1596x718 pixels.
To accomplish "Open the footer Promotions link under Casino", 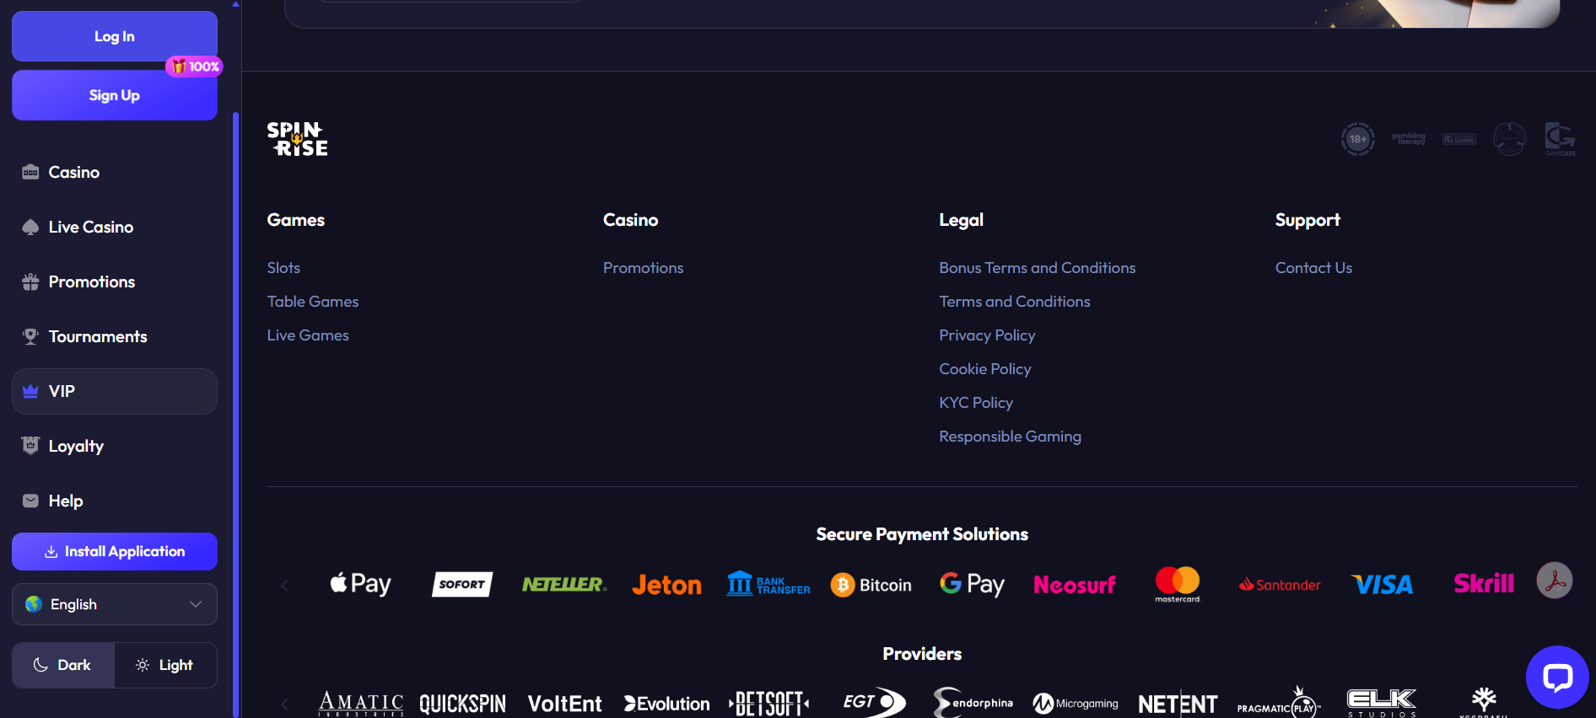I will 643,268.
